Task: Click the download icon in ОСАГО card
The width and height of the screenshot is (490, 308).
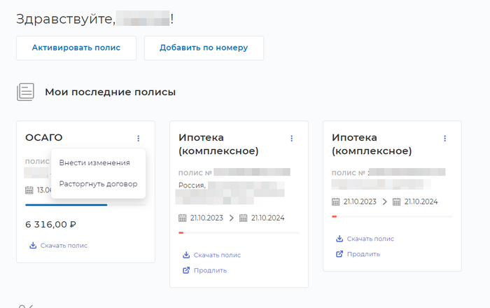Action: click(32, 246)
